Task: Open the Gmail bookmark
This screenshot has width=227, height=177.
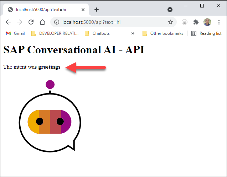Action: (x=15, y=33)
